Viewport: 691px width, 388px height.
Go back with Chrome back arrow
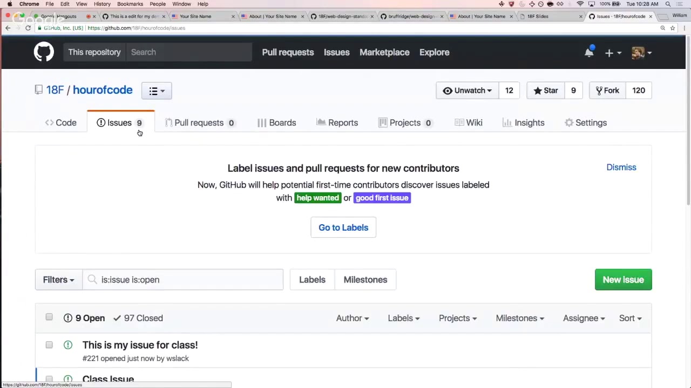[x=8, y=28]
